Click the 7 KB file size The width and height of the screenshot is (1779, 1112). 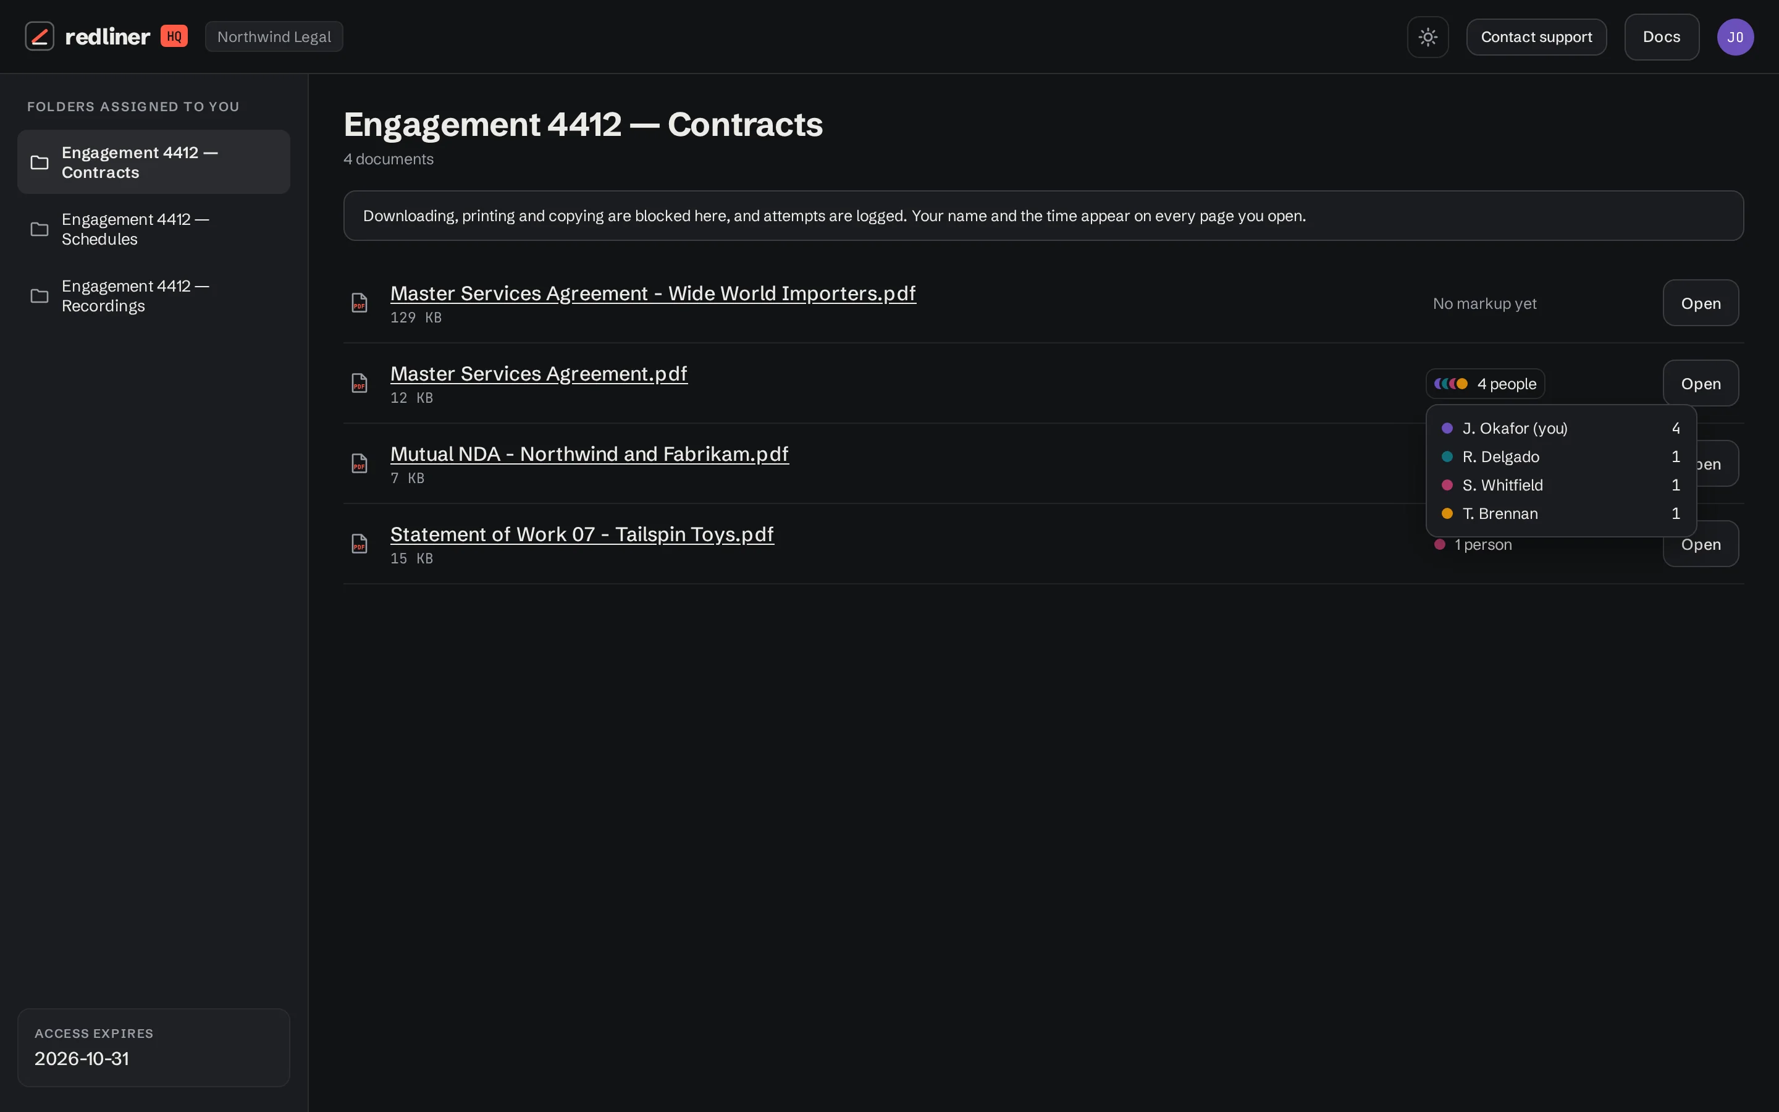coord(406,478)
